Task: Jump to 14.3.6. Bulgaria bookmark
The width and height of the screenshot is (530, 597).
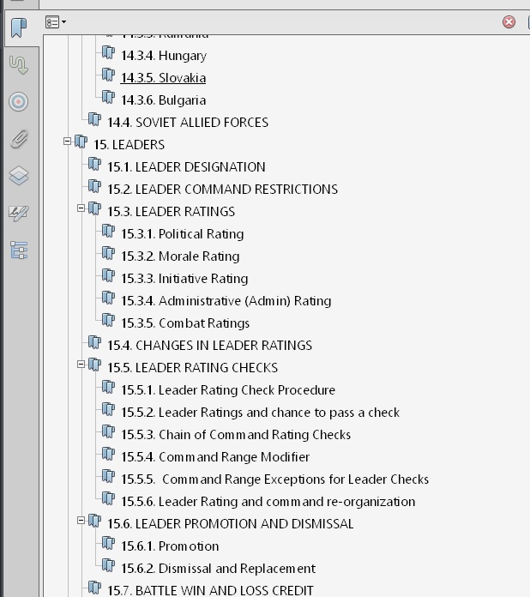Action: (x=163, y=100)
